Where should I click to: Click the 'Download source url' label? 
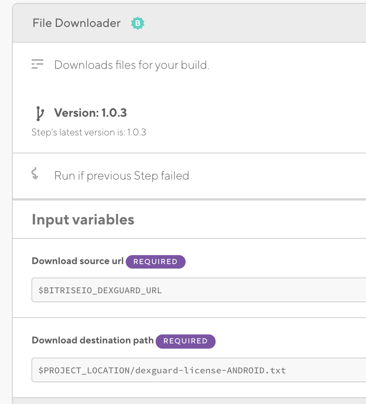click(x=77, y=261)
